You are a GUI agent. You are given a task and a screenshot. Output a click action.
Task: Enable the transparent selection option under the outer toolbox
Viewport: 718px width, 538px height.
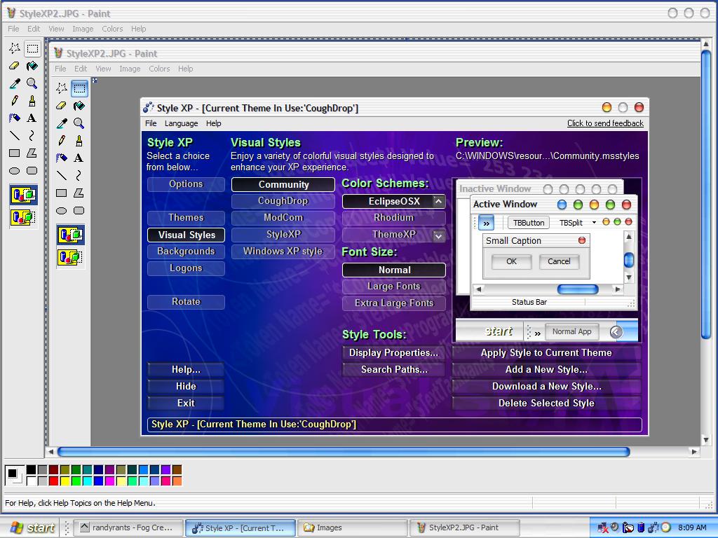coord(23,216)
